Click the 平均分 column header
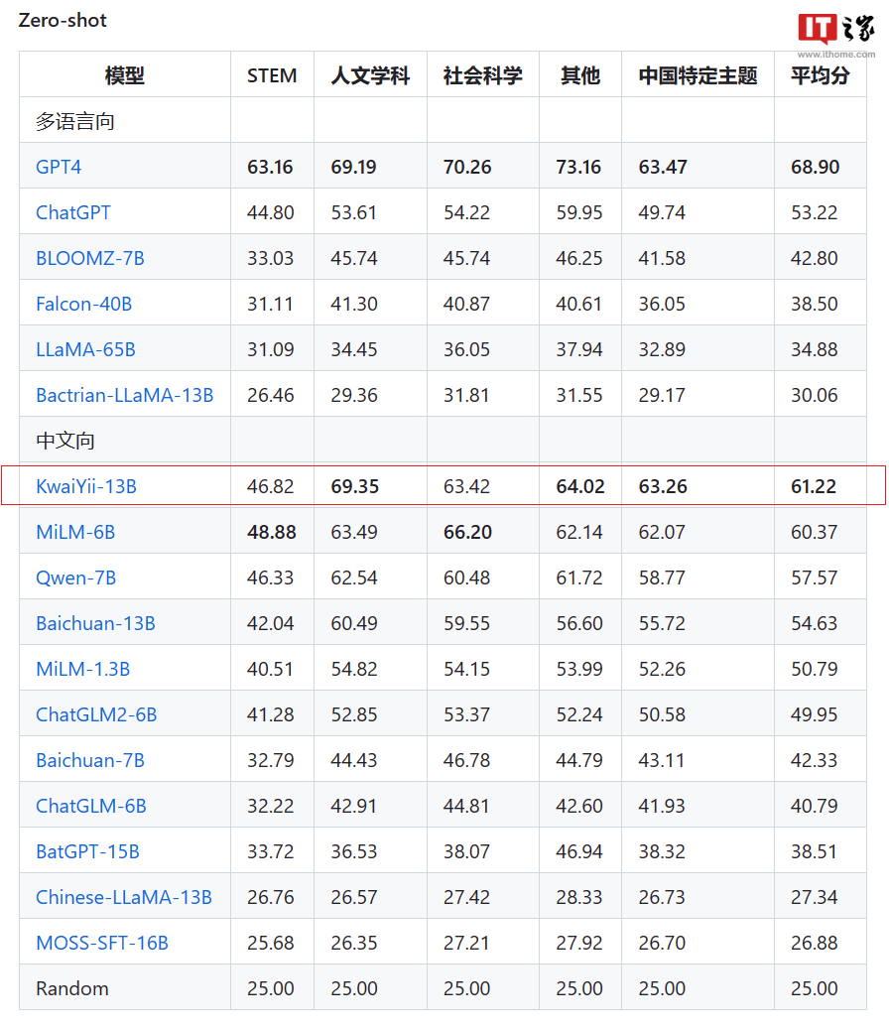This screenshot has width=889, height=1028. click(x=820, y=75)
